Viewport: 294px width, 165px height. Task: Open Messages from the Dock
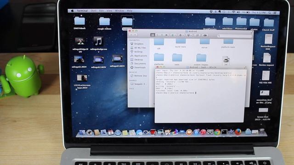pos(139,132)
